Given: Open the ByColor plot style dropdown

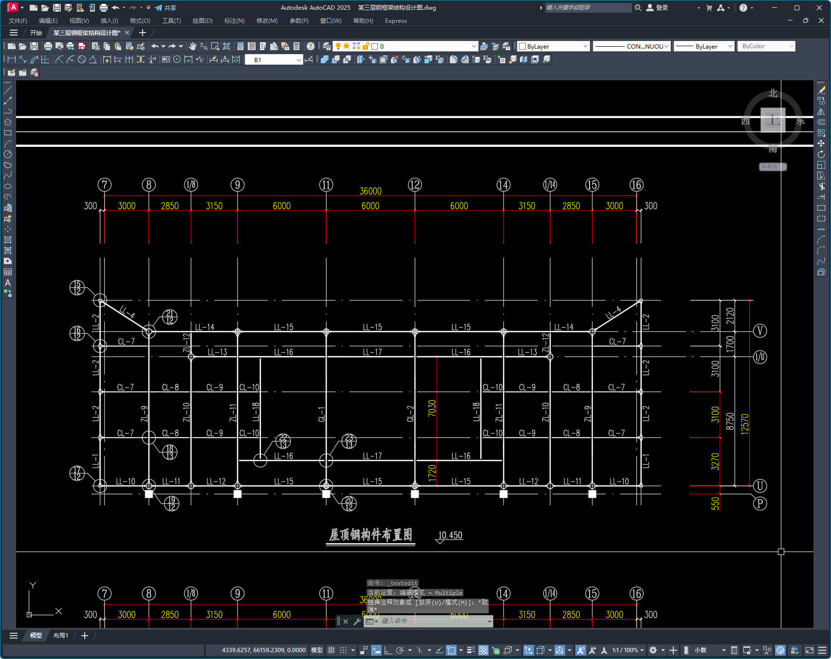Looking at the screenshot, I should point(791,46).
